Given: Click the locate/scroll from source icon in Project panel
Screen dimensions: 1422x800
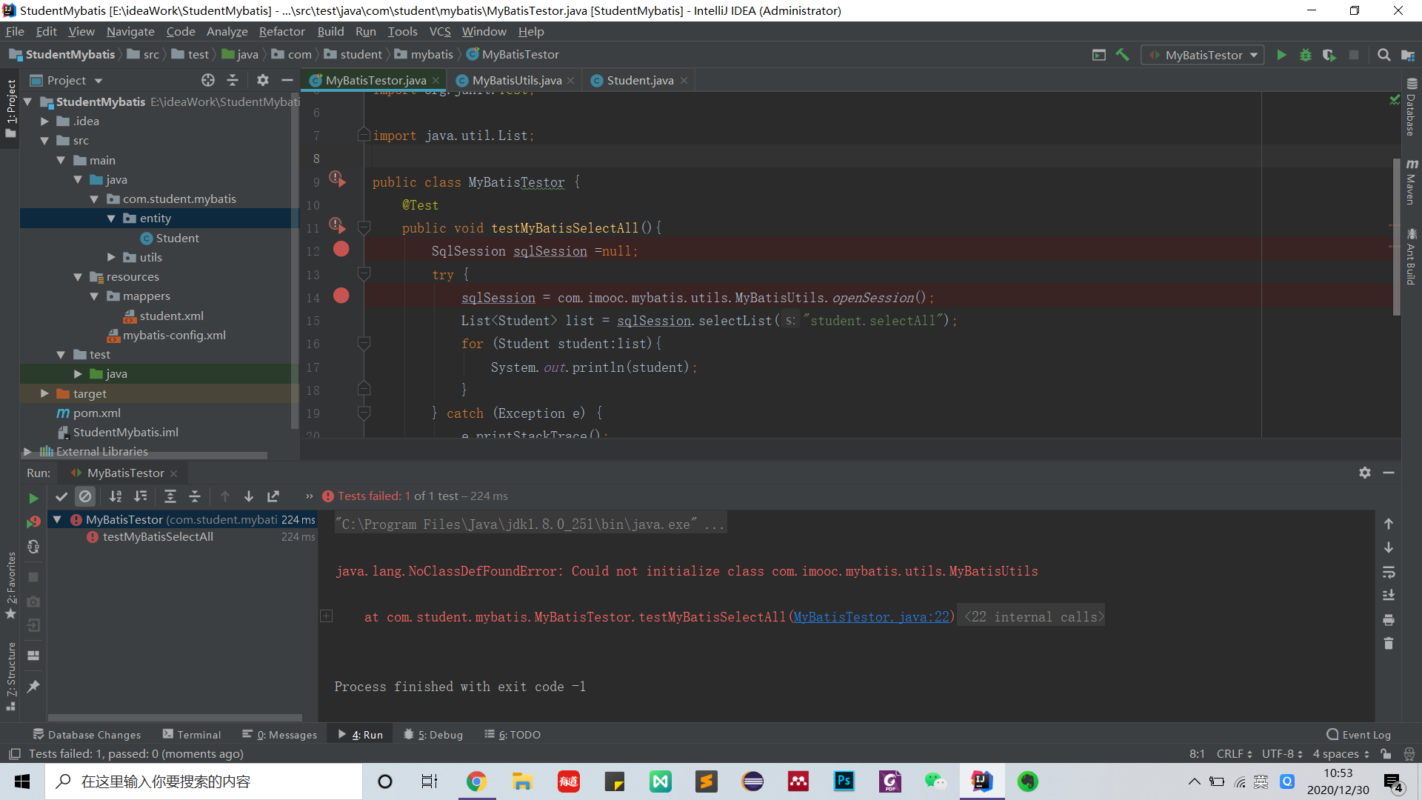Looking at the screenshot, I should (208, 80).
